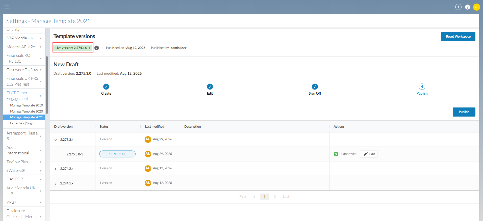Click the 1 approved text

pos(348,154)
